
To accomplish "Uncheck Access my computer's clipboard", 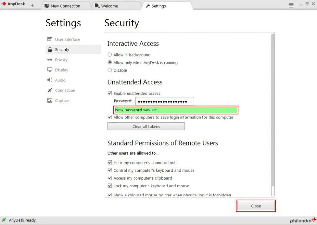I will (x=109, y=178).
